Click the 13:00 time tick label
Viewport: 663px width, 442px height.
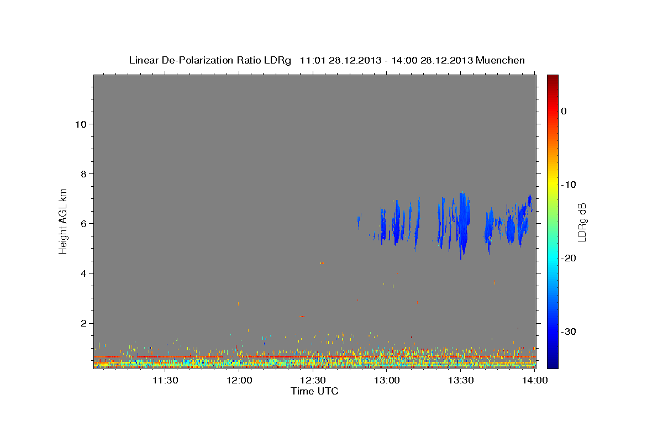point(387,380)
